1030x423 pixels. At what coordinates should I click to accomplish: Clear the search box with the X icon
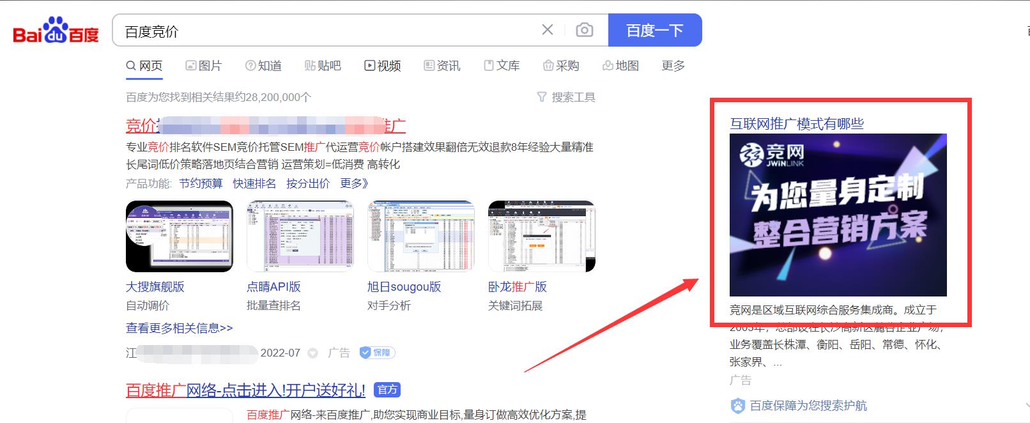click(548, 30)
